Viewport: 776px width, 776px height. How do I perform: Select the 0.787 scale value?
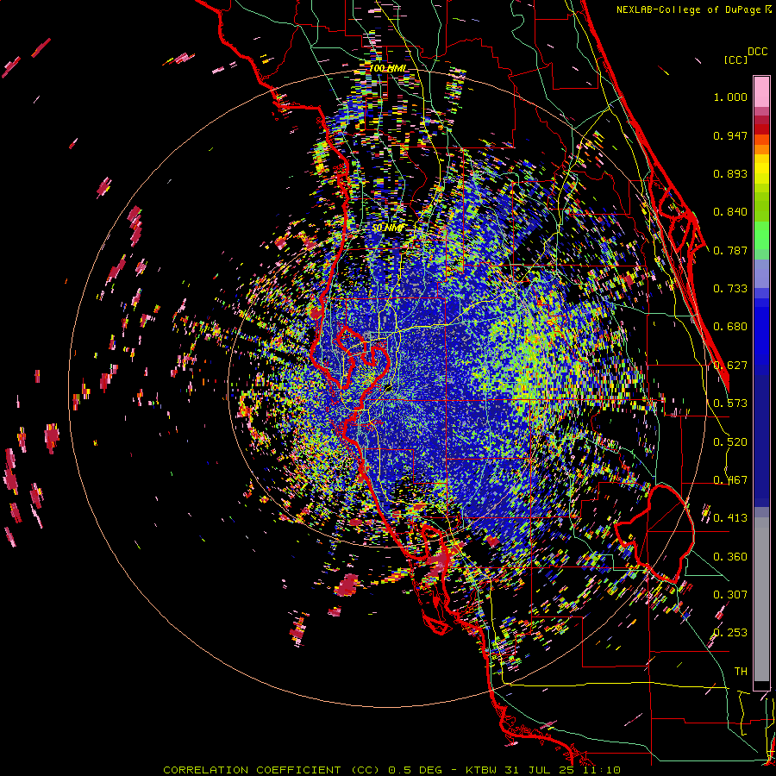(x=730, y=250)
